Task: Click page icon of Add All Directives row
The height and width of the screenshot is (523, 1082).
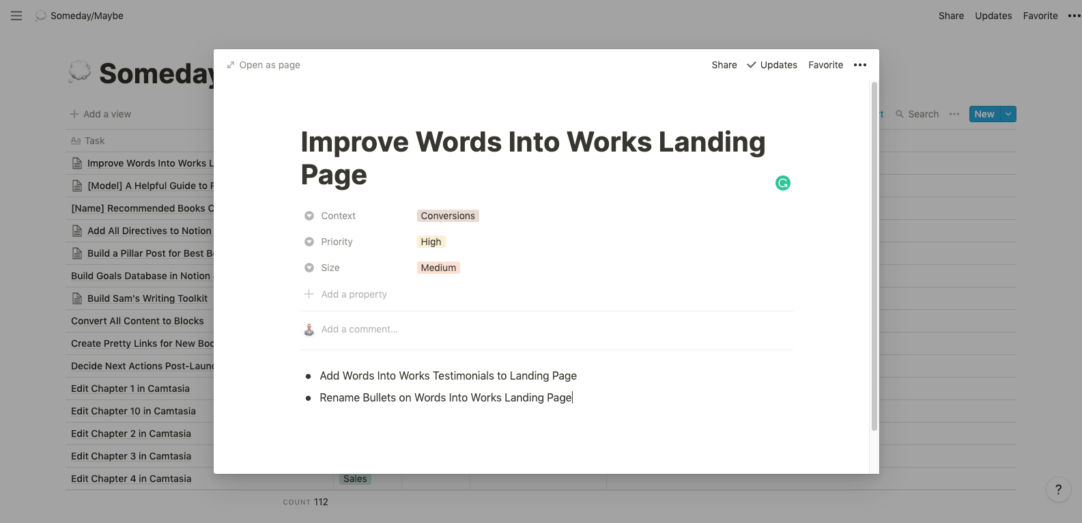Action: tap(77, 231)
